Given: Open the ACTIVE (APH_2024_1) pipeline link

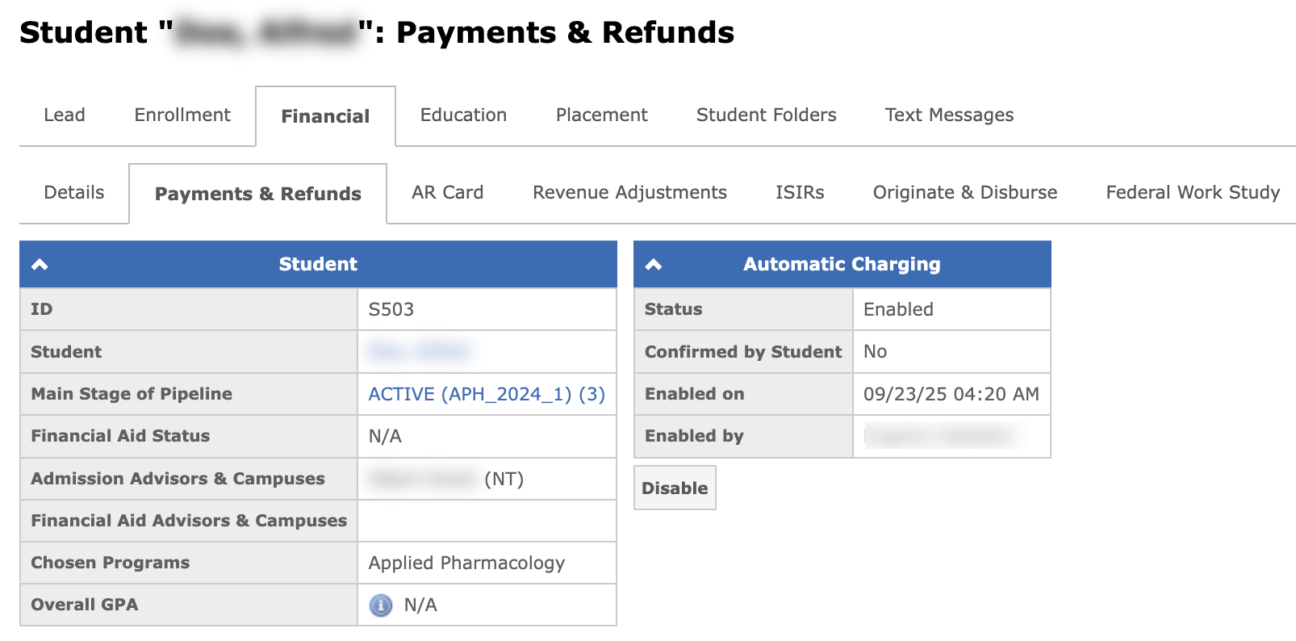Looking at the screenshot, I should pos(487,394).
